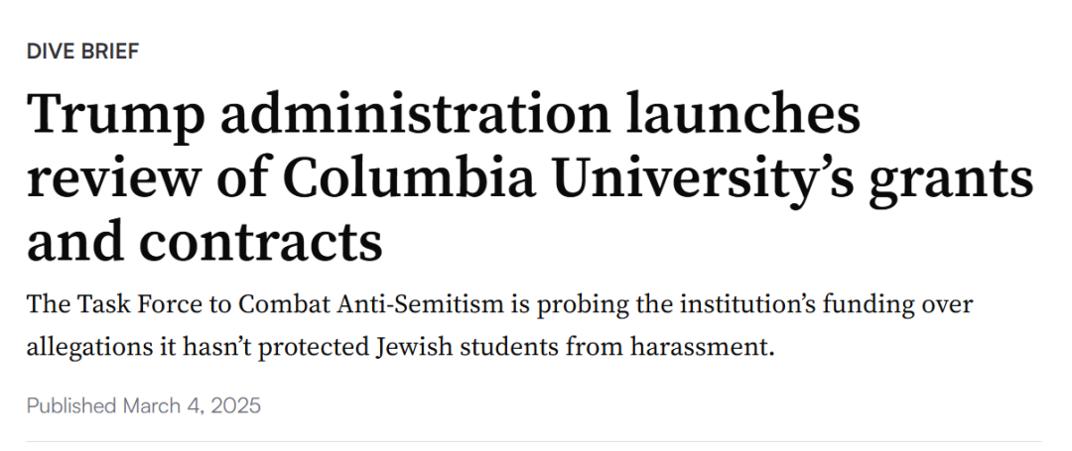This screenshot has height=451, width=1072.
Task: Click "Anti-Semitism" in the subtitle
Action: pos(420,304)
